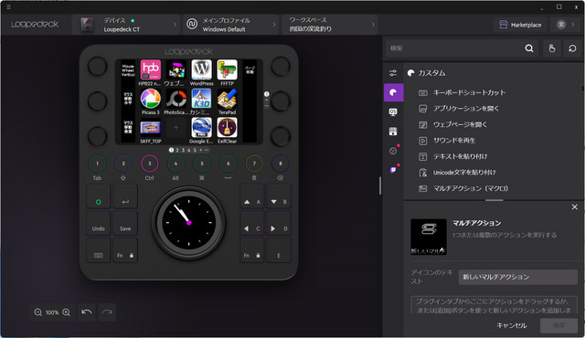Click the multi-action icon thumbnail
585x338 pixels.
[x=429, y=237]
